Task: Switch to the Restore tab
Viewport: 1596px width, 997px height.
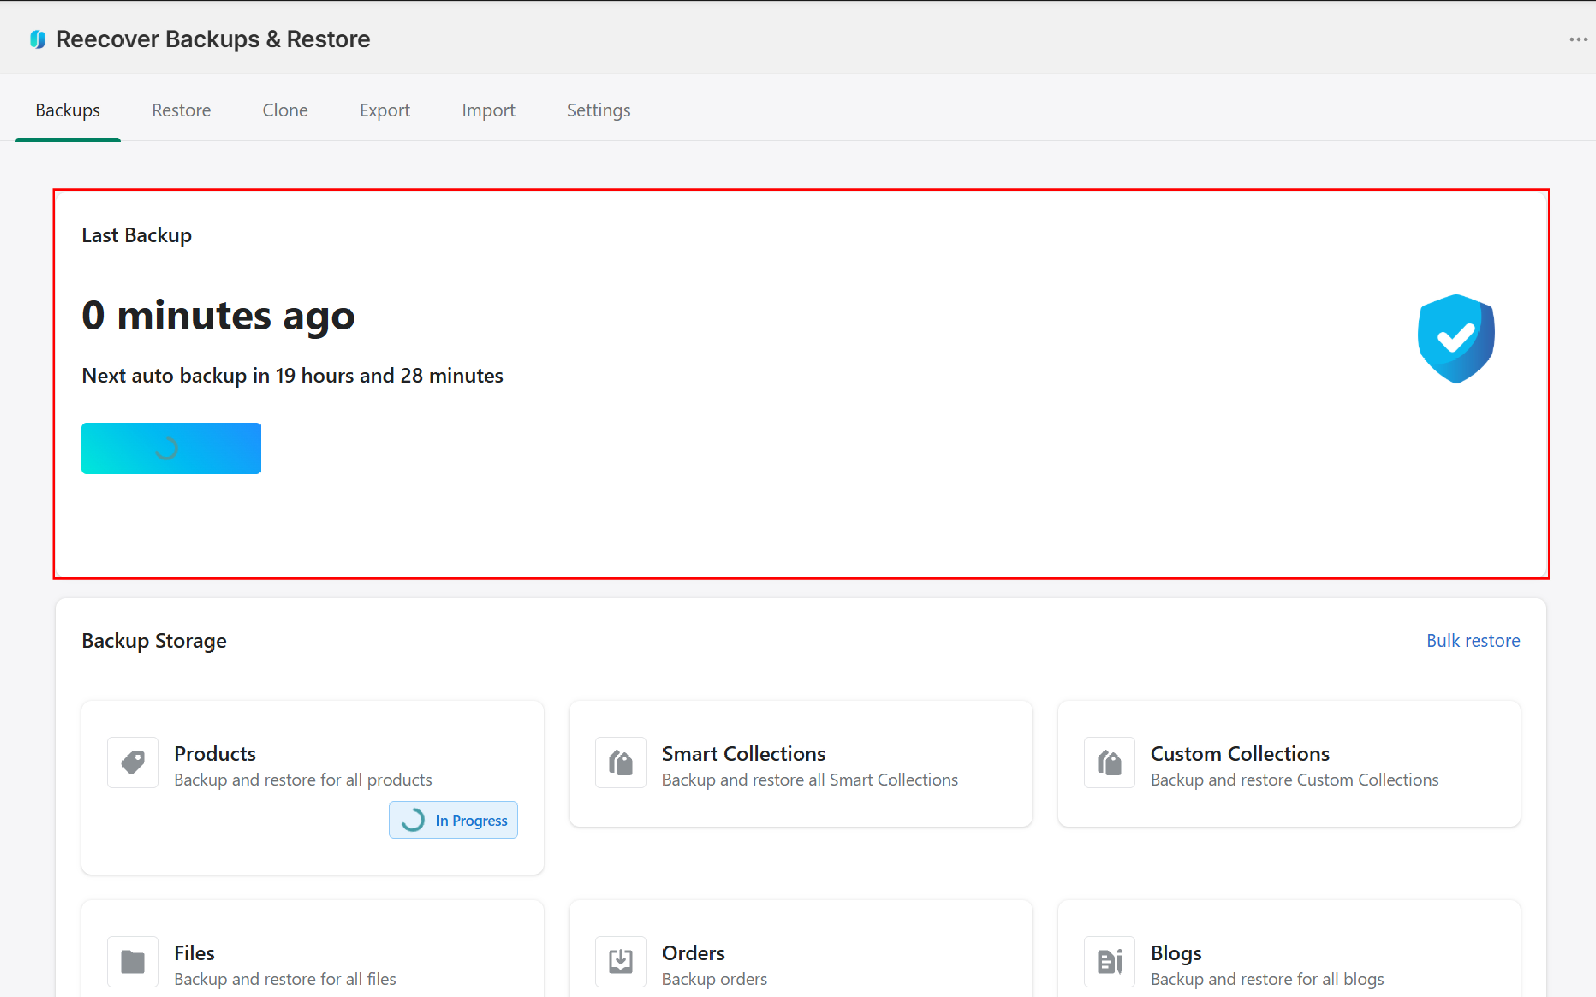Action: (x=181, y=110)
